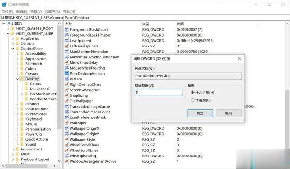Screen dimensions: 290x169
Task: Expand the HKEY_CLASSES_ROOT tree node
Action: pos(8,28)
